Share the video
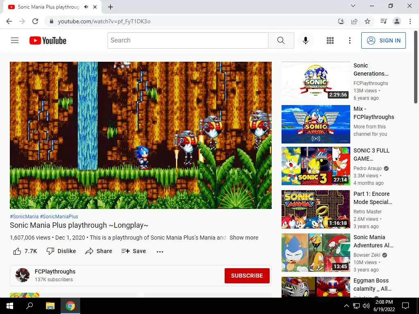The image size is (419, 314). point(99,251)
